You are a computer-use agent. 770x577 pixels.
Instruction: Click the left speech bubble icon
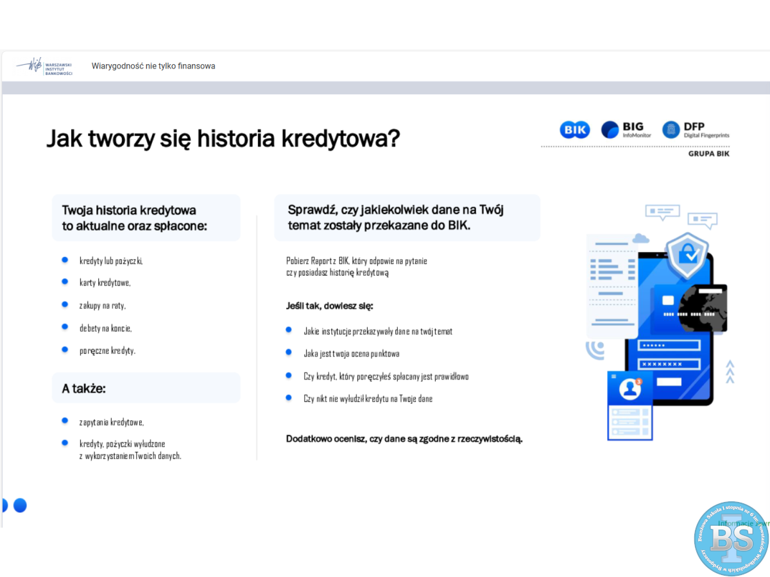pyautogui.click(x=662, y=211)
